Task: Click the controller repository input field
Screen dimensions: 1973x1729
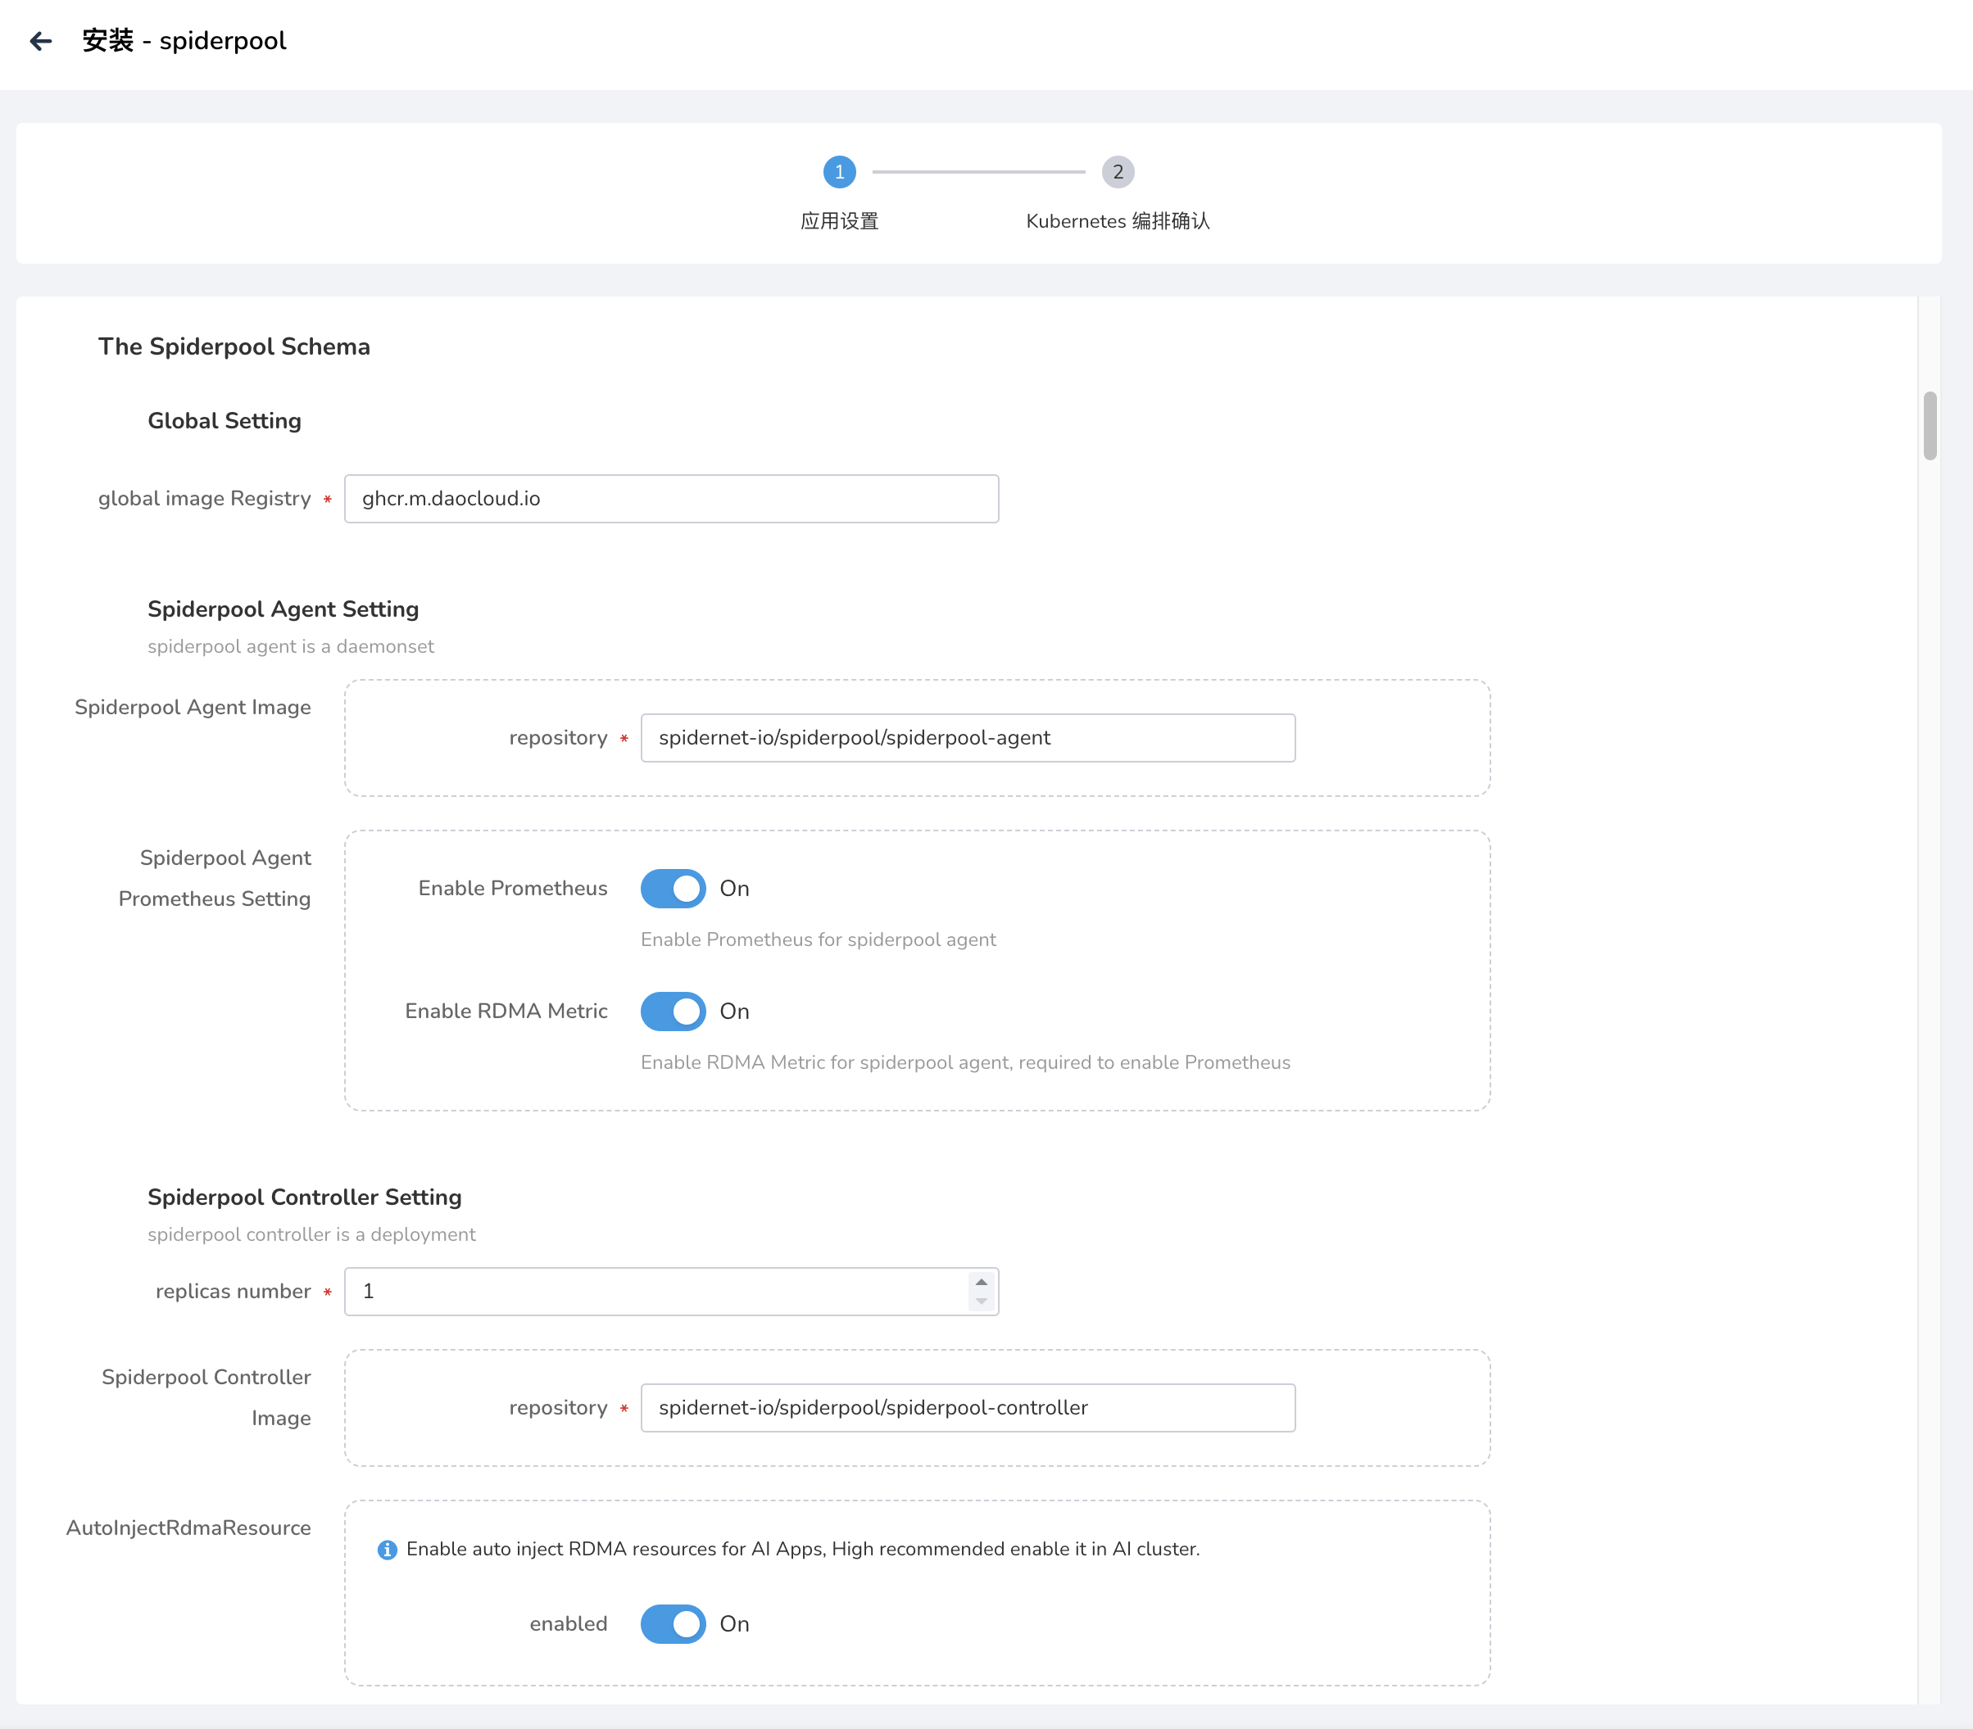Action: 967,1408
